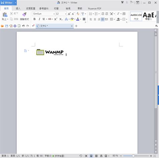
Task: Open the Help question mark menu
Action: [x=131, y=2]
